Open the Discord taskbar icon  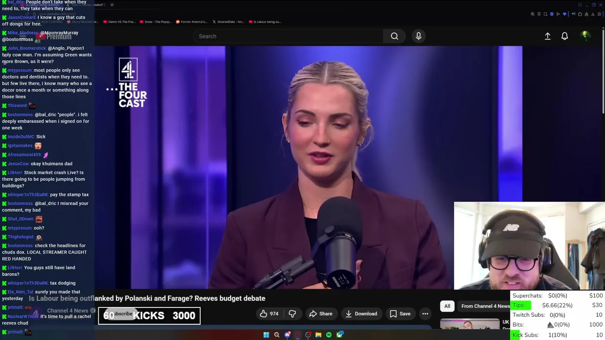(x=287, y=335)
